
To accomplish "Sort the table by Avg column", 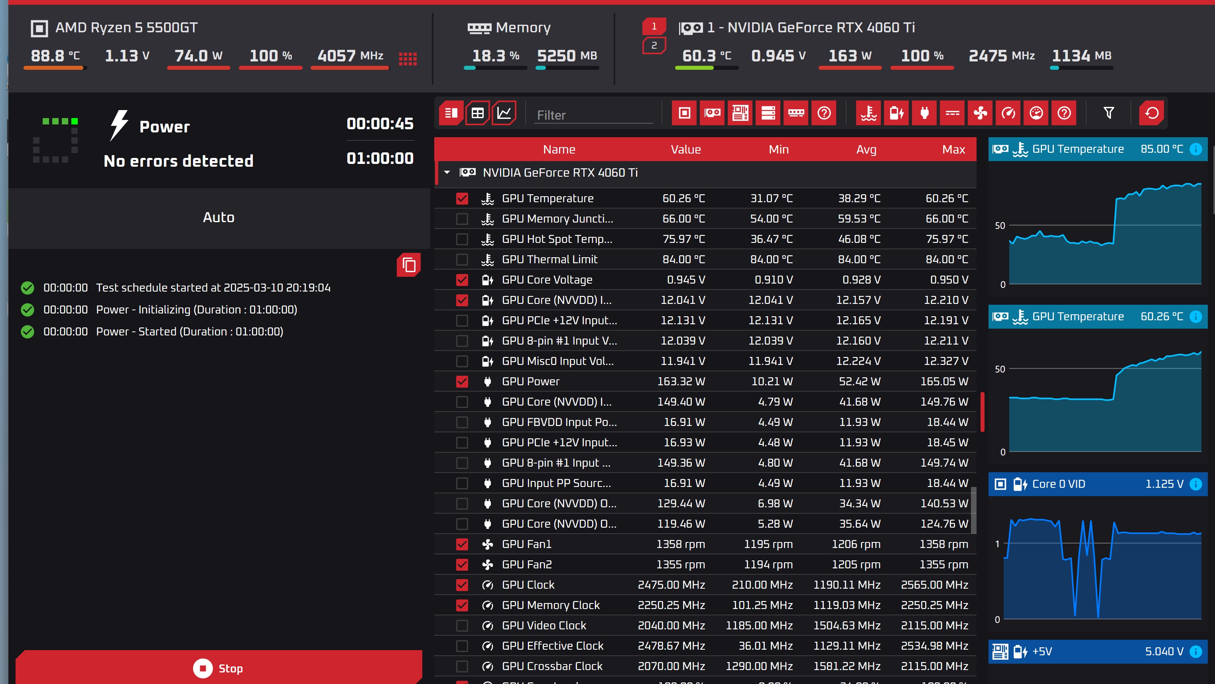I will [x=866, y=150].
